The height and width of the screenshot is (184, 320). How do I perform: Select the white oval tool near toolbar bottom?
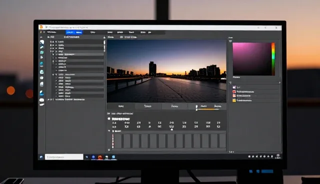(x=41, y=100)
